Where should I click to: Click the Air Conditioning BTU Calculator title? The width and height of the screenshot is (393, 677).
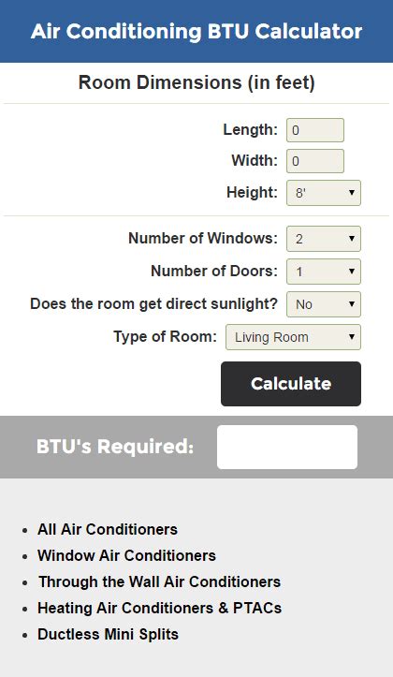[196, 32]
